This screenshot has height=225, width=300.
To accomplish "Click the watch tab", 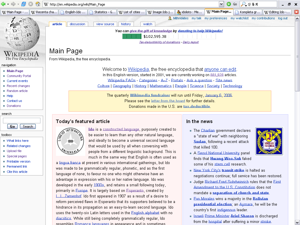I will (x=148, y=24).
